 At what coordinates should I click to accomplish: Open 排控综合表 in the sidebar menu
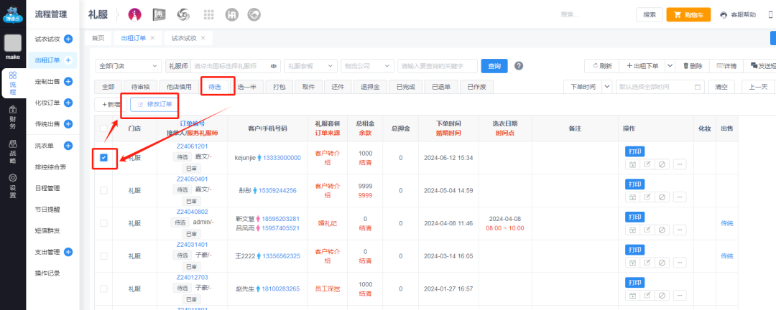tap(50, 167)
